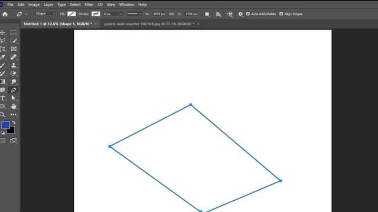The width and height of the screenshot is (378, 212).
Task: Click the shape width W field
Action: pyautogui.click(x=159, y=14)
